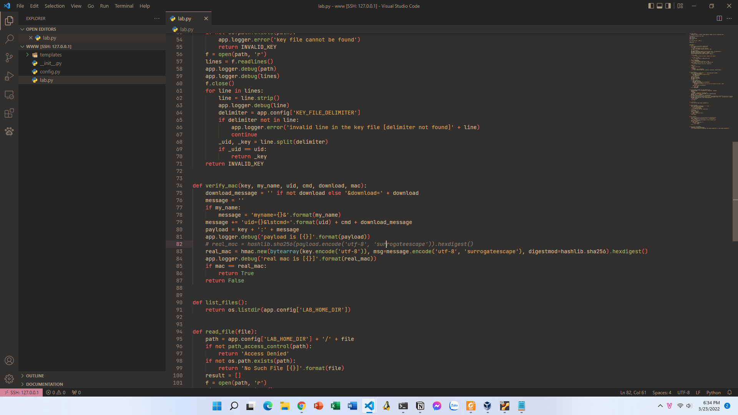Open the Search icon in activity bar

[x=9, y=40]
